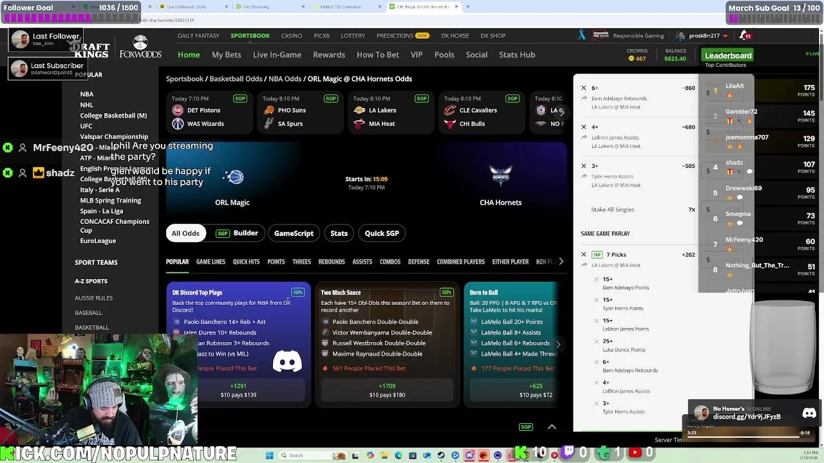Select MLB Spring Training in sidebar
The image size is (824, 463).
coord(111,200)
